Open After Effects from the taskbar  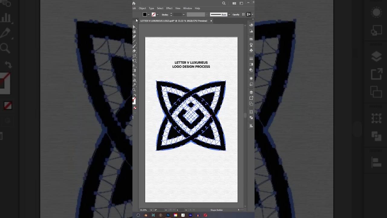tap(190, 215)
